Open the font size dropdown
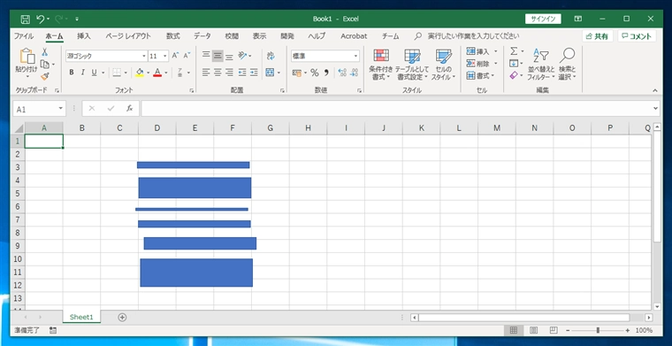Viewport: 672px width, 346px height. click(x=165, y=56)
